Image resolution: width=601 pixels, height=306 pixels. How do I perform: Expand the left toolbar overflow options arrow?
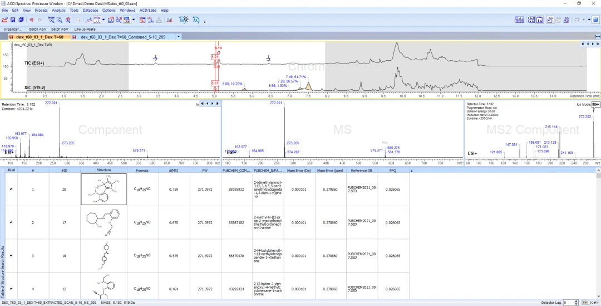point(204,22)
